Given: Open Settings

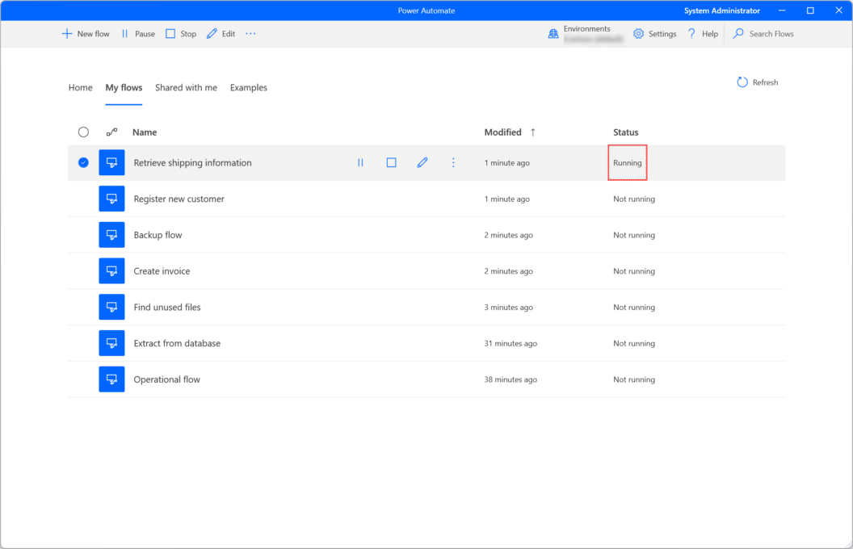Looking at the screenshot, I should 655,34.
